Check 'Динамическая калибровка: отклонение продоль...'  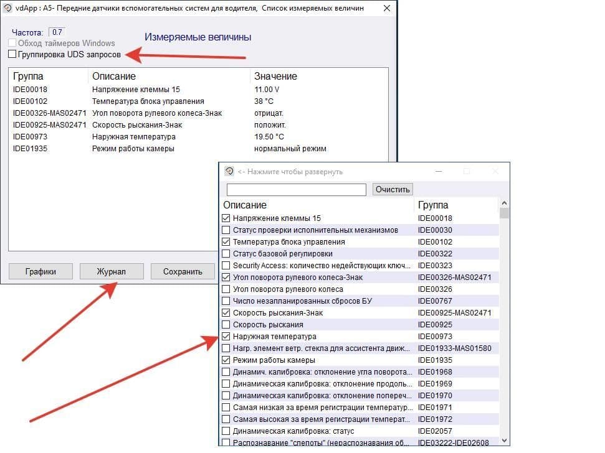click(x=226, y=384)
